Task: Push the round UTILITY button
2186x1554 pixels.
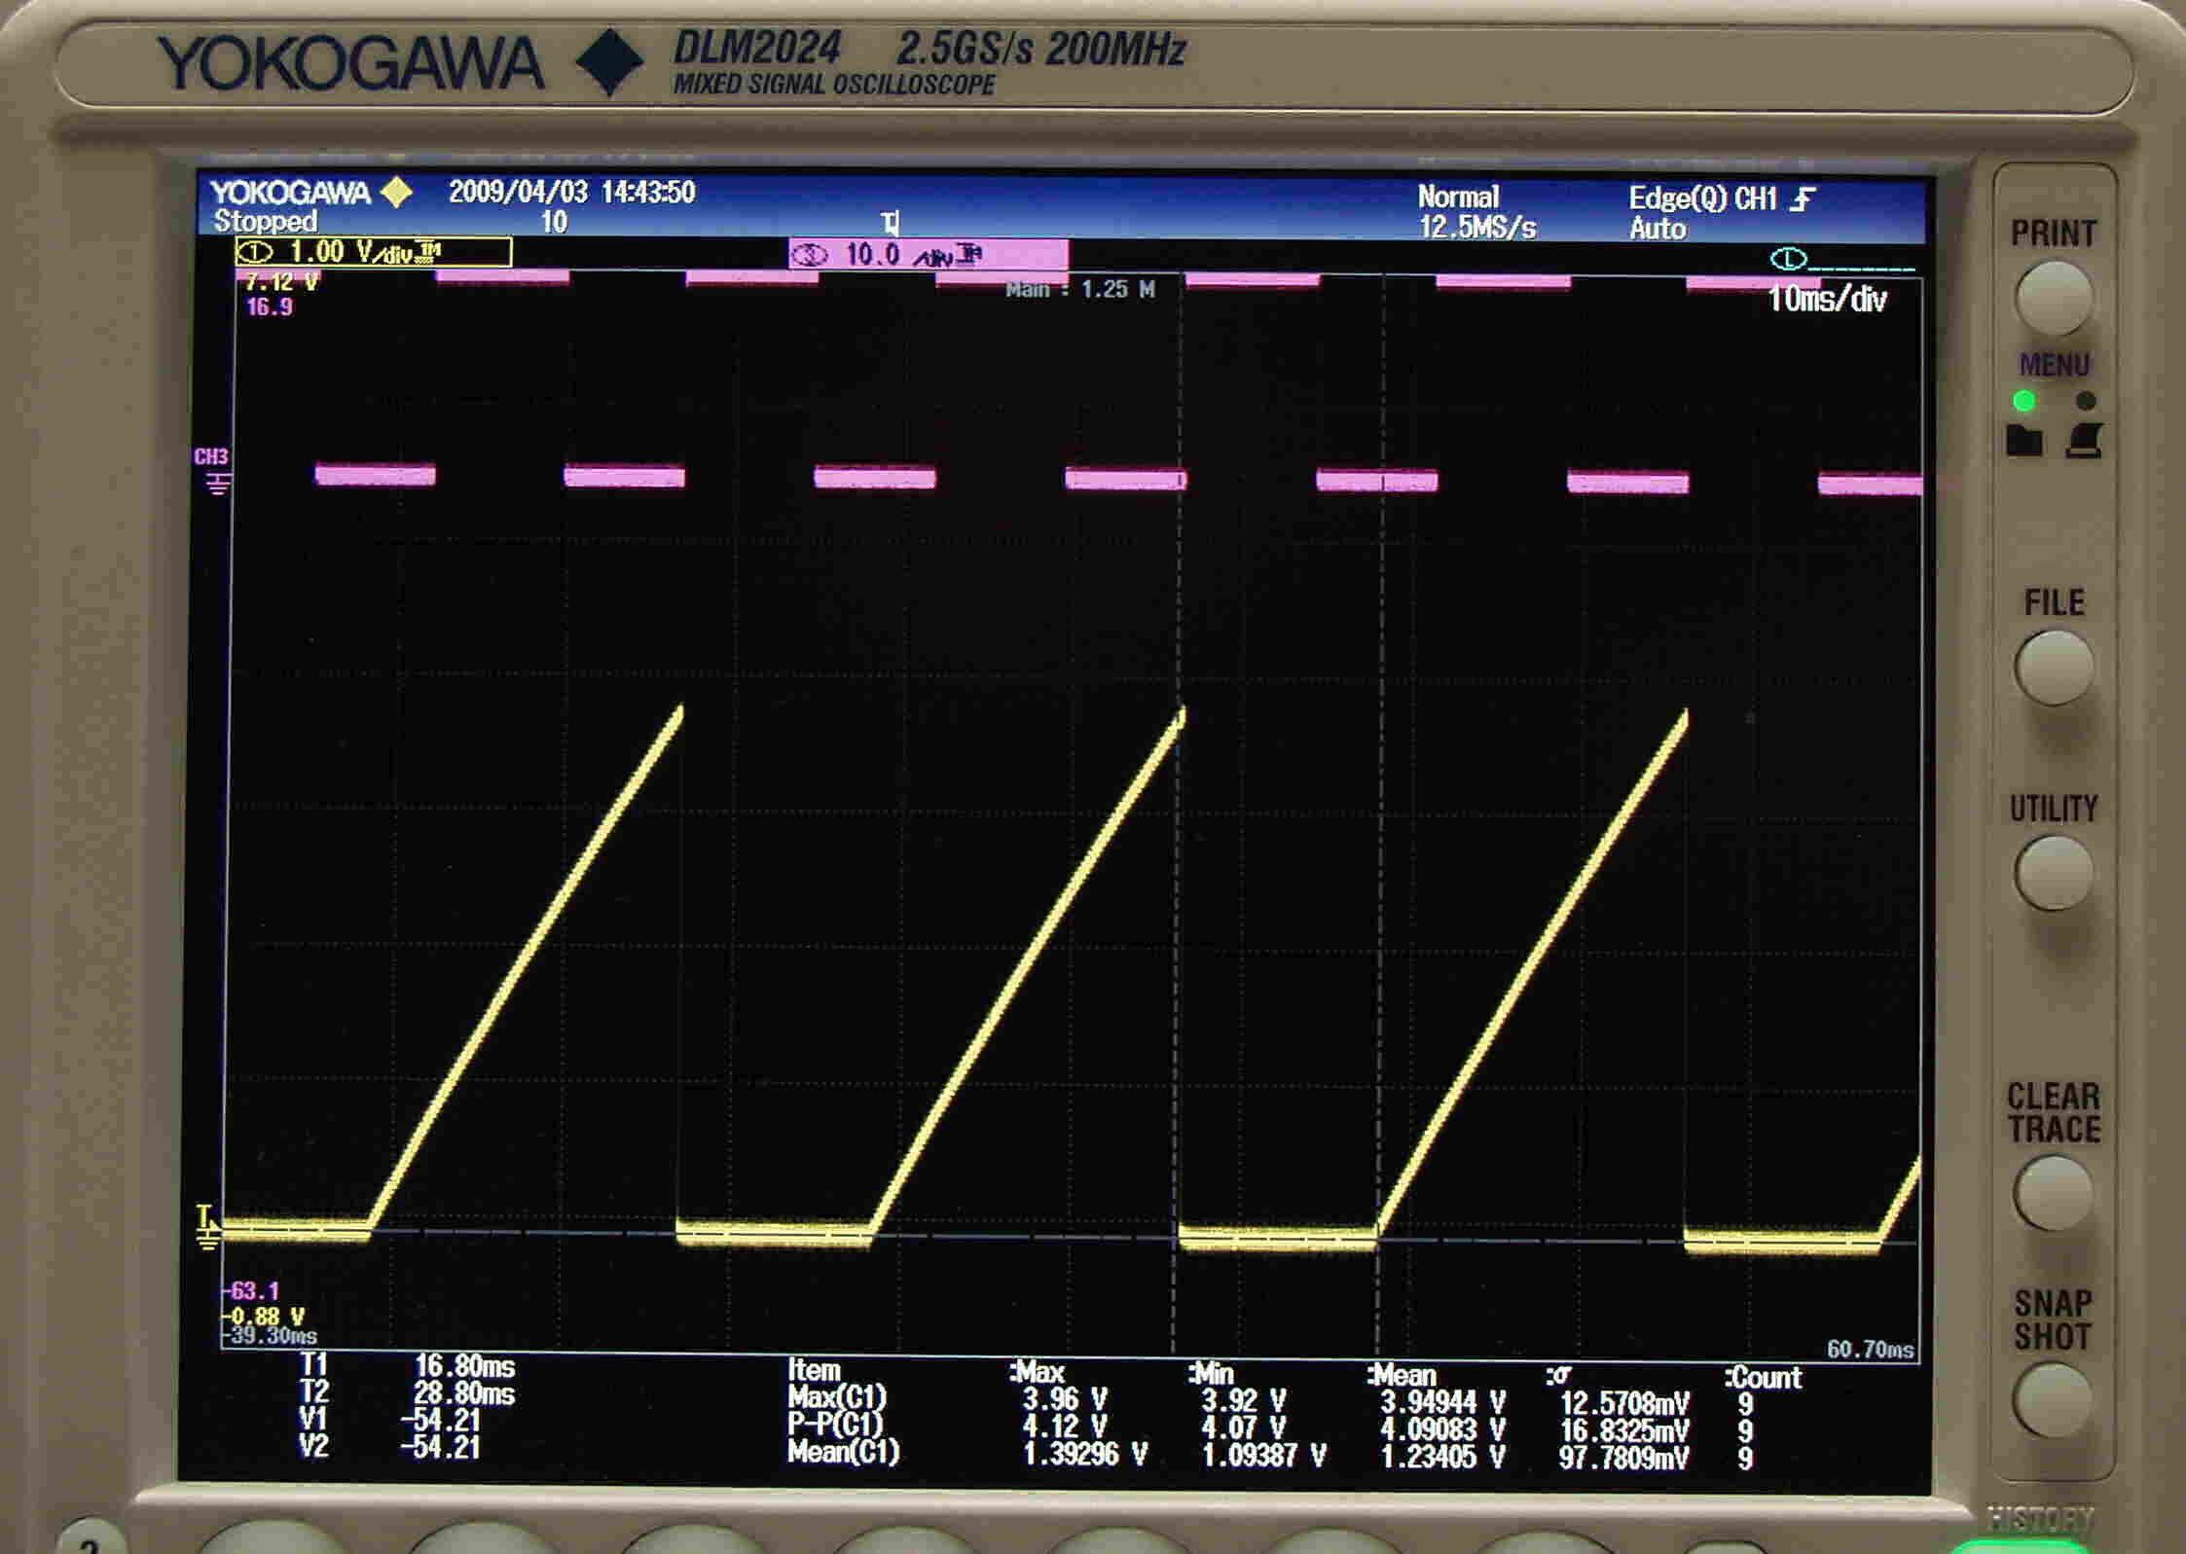Action: 2054,872
